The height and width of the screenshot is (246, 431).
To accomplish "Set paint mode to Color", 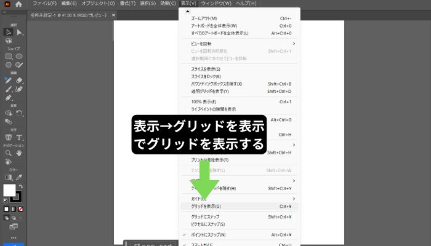I will click(x=6, y=209).
